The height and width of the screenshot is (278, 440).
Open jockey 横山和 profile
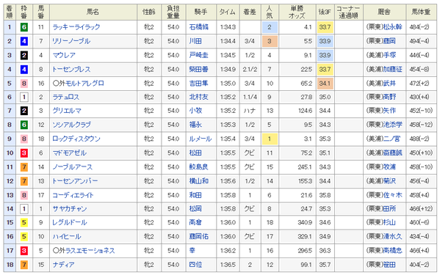click(x=198, y=181)
